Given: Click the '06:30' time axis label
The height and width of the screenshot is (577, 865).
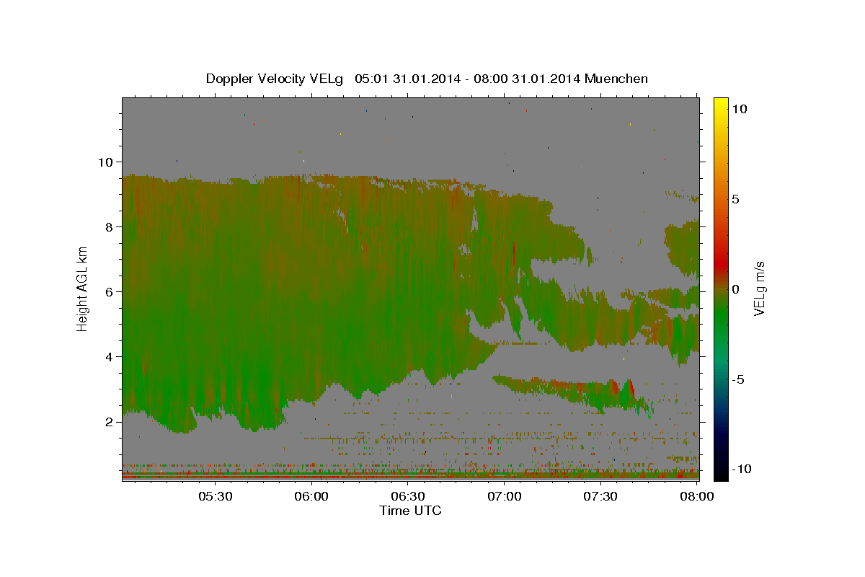Looking at the screenshot, I should [408, 497].
